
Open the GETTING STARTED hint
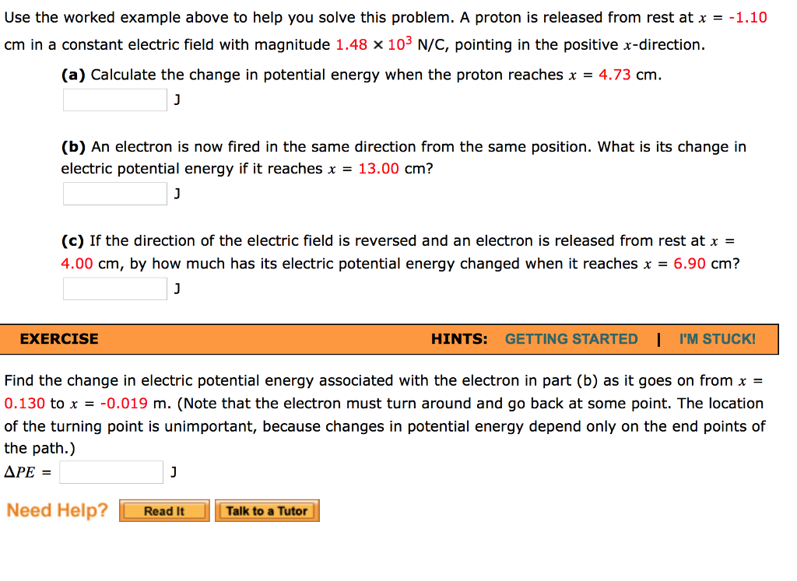pyautogui.click(x=571, y=338)
